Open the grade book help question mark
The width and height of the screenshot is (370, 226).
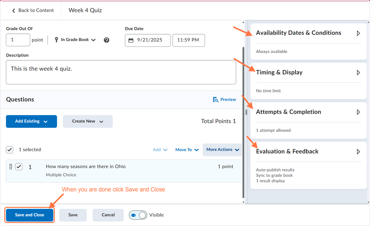pos(107,40)
